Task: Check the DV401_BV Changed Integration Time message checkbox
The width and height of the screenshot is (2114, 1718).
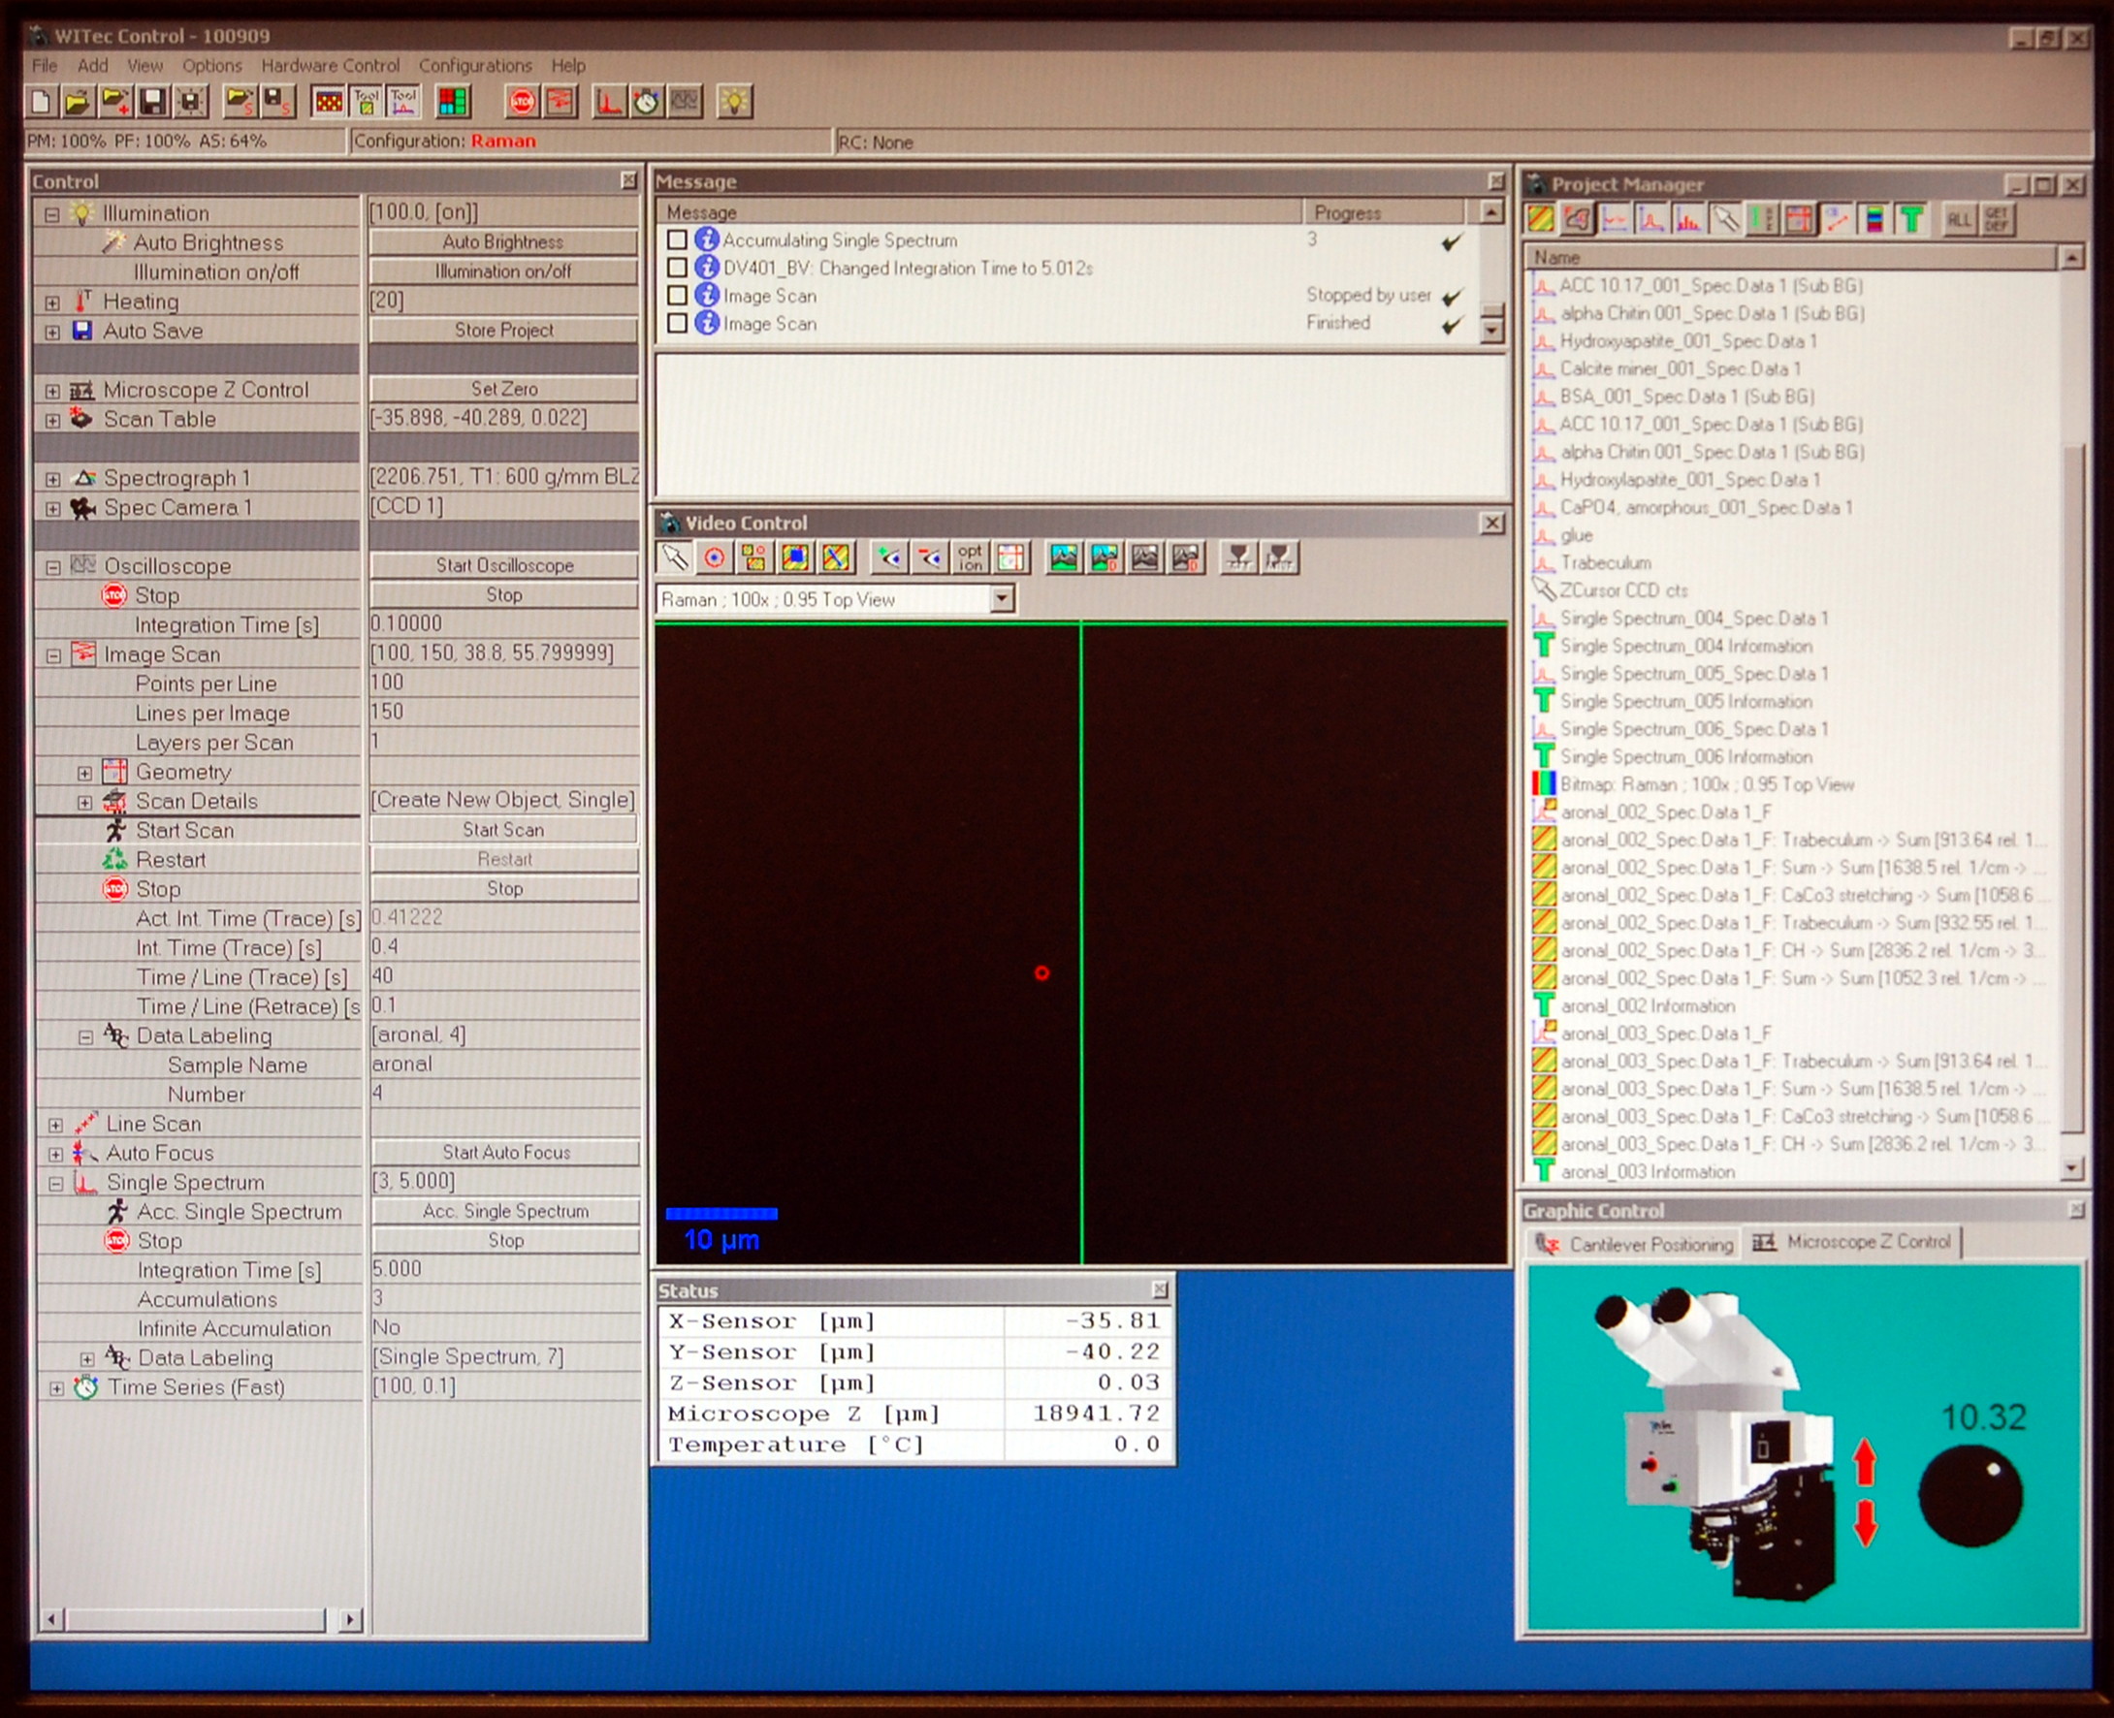Action: click(x=677, y=268)
